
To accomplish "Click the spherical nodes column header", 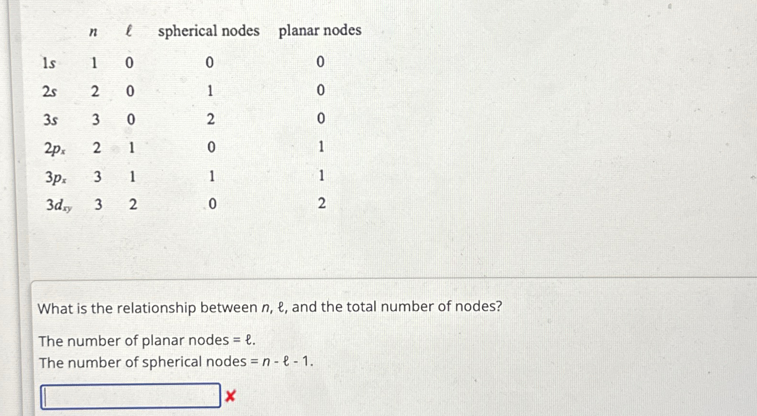I will pos(209,31).
